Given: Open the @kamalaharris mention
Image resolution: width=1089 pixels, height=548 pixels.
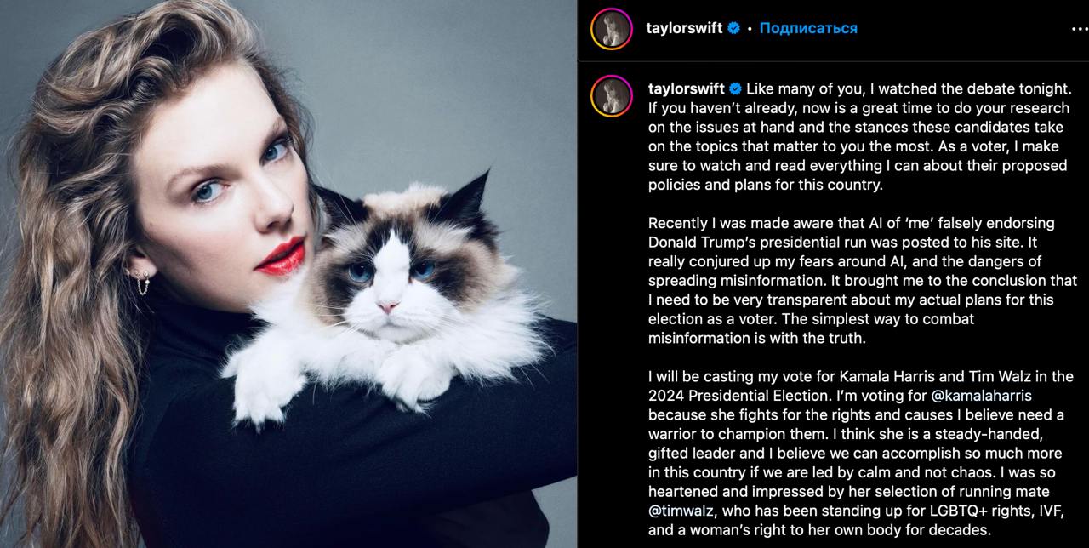Looking at the screenshot, I should [x=958, y=396].
